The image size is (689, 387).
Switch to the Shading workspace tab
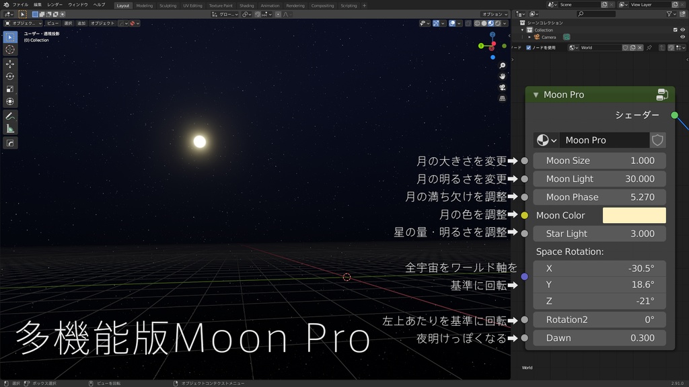246,5
